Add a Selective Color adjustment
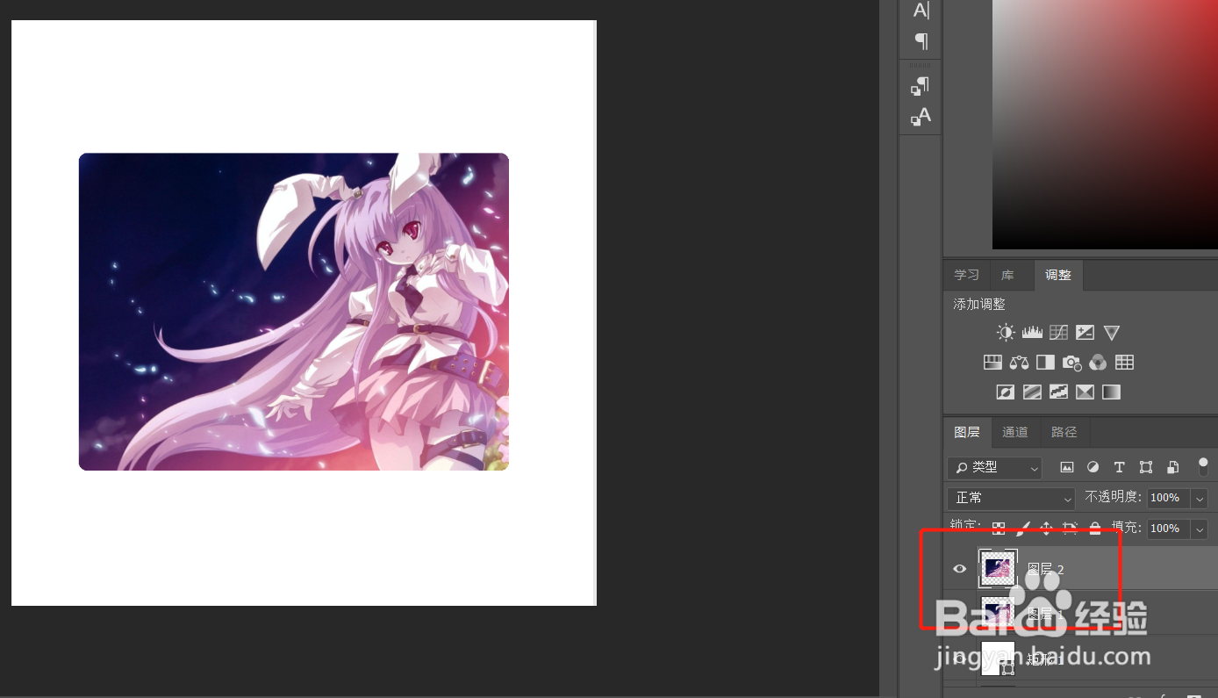This screenshot has height=698, width=1218. coord(1085,392)
